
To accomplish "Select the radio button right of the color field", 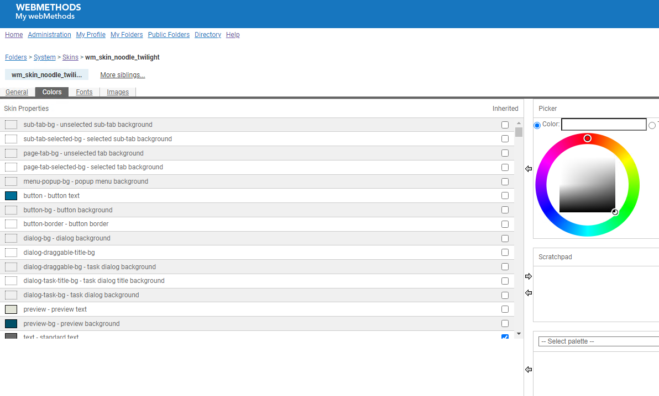I will (x=652, y=125).
